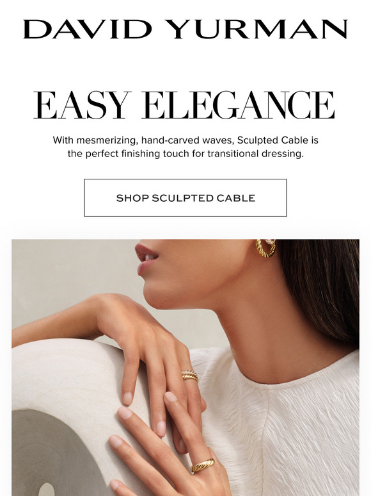Click the gold cable hoop earring
Viewport: 371px width, 496px height.
pyautogui.click(x=265, y=248)
